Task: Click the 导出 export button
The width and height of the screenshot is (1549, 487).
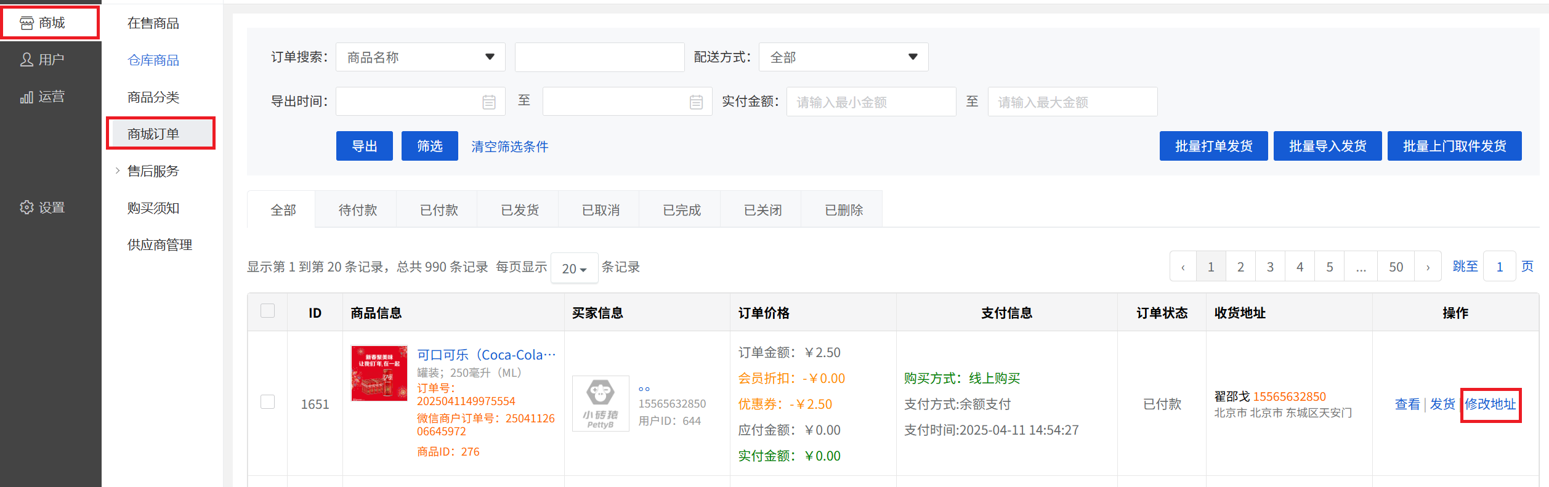Action: [x=364, y=146]
